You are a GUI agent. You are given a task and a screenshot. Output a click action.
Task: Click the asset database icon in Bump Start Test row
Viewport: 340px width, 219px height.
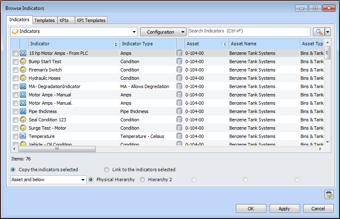coord(179,62)
